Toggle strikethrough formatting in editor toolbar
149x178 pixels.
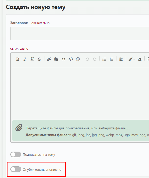40,59
